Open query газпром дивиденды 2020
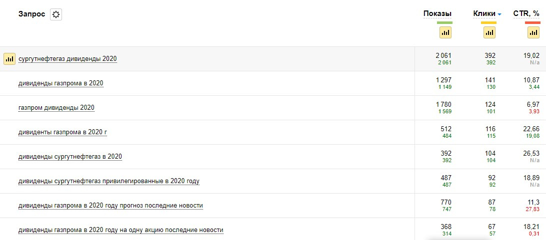This screenshot has width=546, height=240. [x=56, y=108]
